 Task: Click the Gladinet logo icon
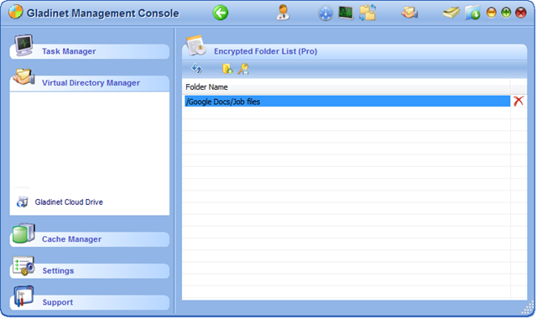coord(15,12)
